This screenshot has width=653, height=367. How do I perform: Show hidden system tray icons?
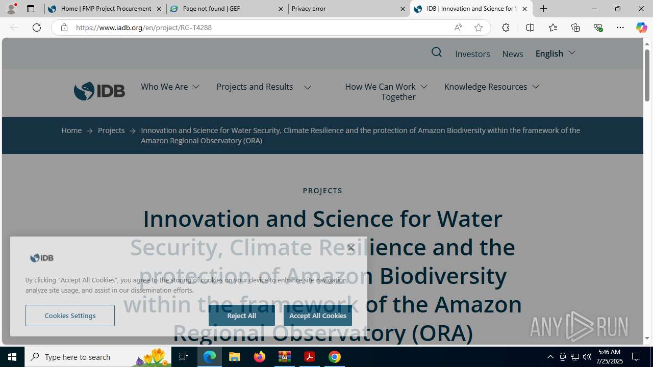click(550, 357)
